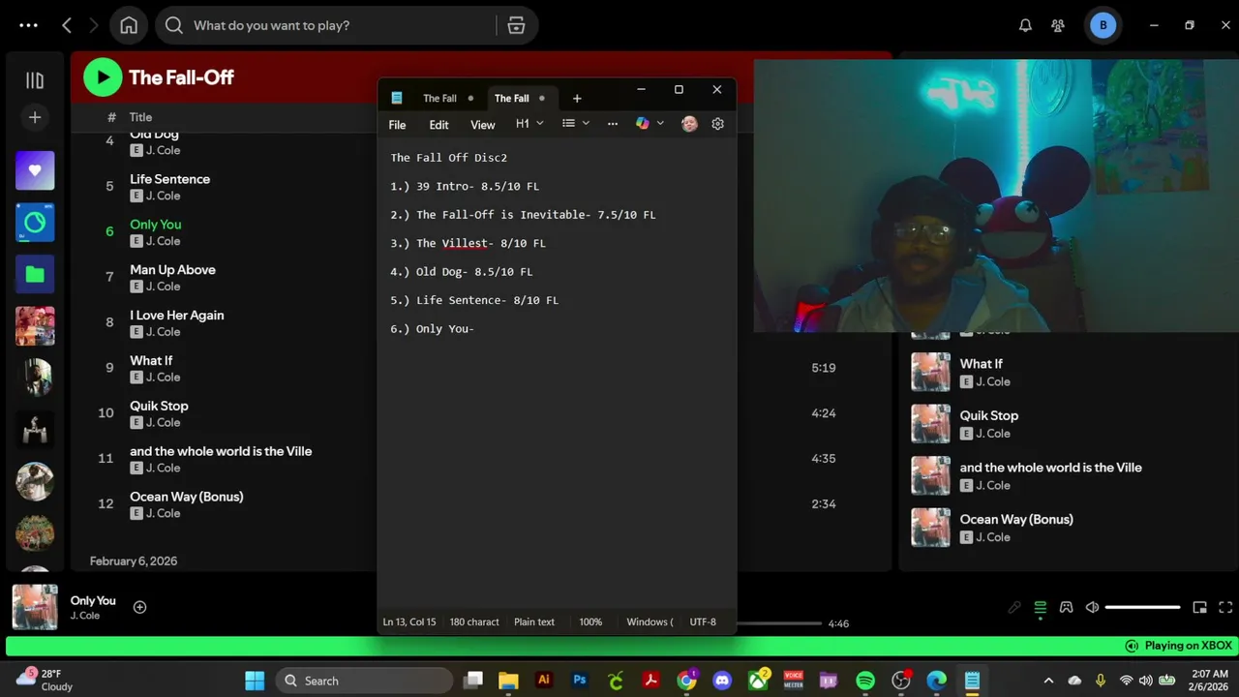Viewport: 1239px width, 697px height.
Task: Add a new Notepad tab
Action: [x=577, y=98]
